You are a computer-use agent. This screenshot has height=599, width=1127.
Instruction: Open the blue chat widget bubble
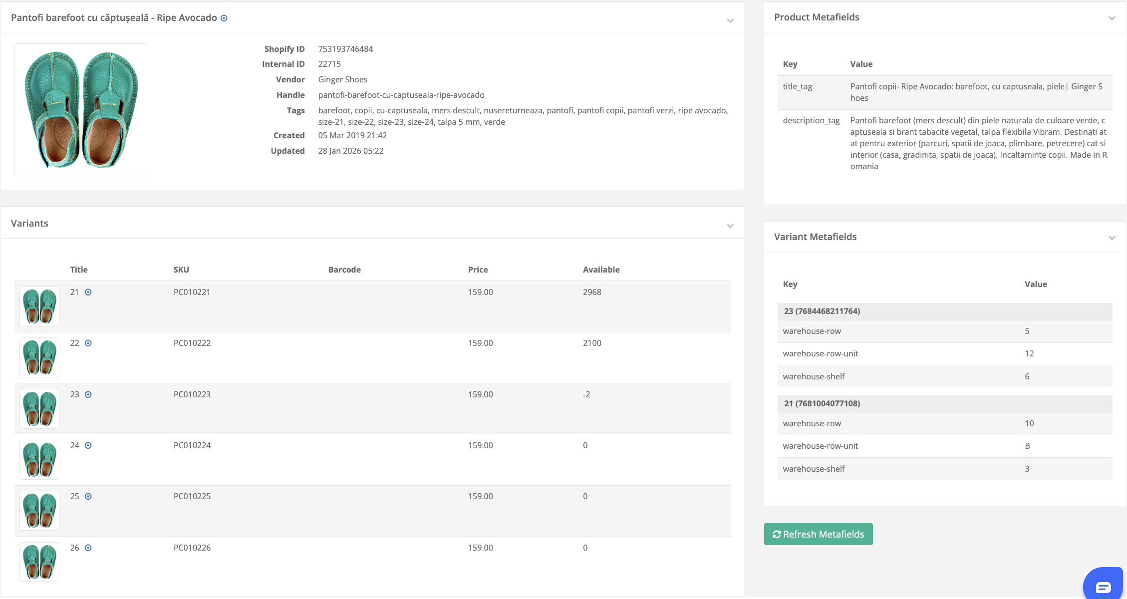click(1103, 586)
